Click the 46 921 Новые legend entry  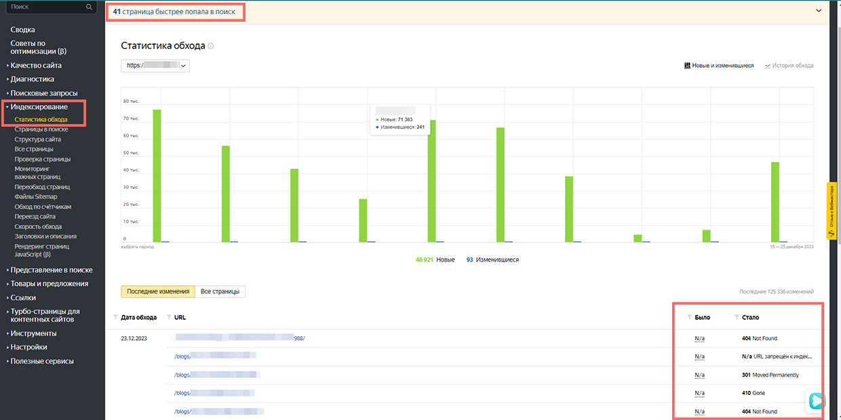click(x=435, y=259)
